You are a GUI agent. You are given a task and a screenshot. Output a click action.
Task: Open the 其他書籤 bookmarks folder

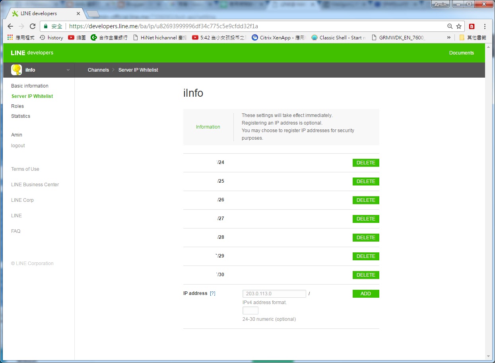tap(473, 37)
